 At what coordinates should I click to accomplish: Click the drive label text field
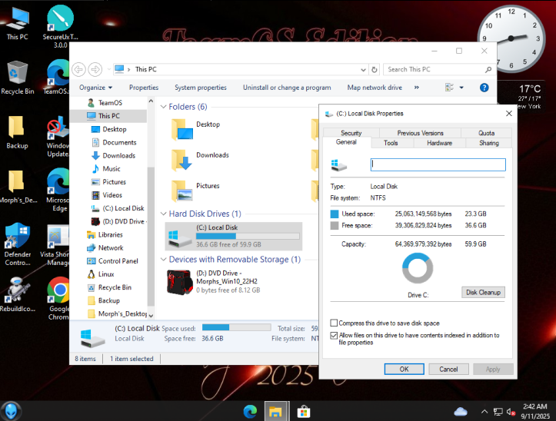(x=438, y=164)
